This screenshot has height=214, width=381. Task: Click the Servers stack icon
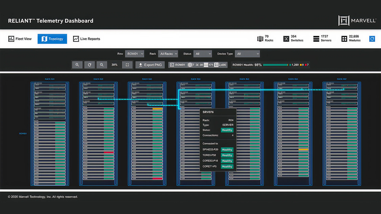pos(316,39)
